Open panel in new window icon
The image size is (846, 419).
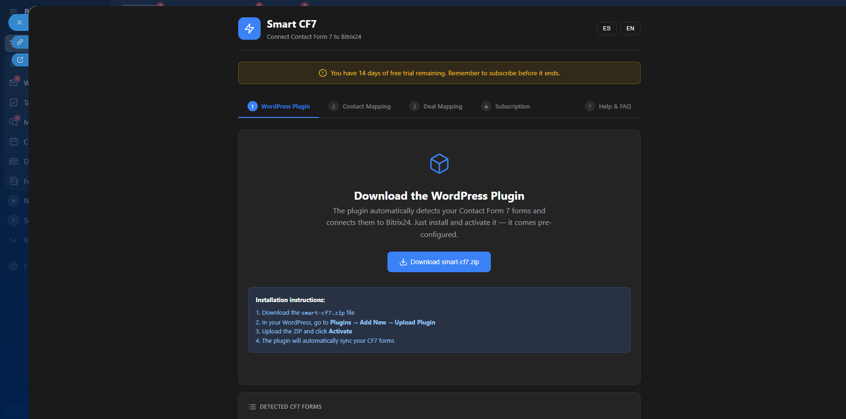coord(20,60)
